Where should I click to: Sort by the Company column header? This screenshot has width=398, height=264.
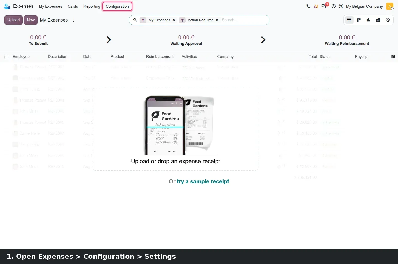225,57
